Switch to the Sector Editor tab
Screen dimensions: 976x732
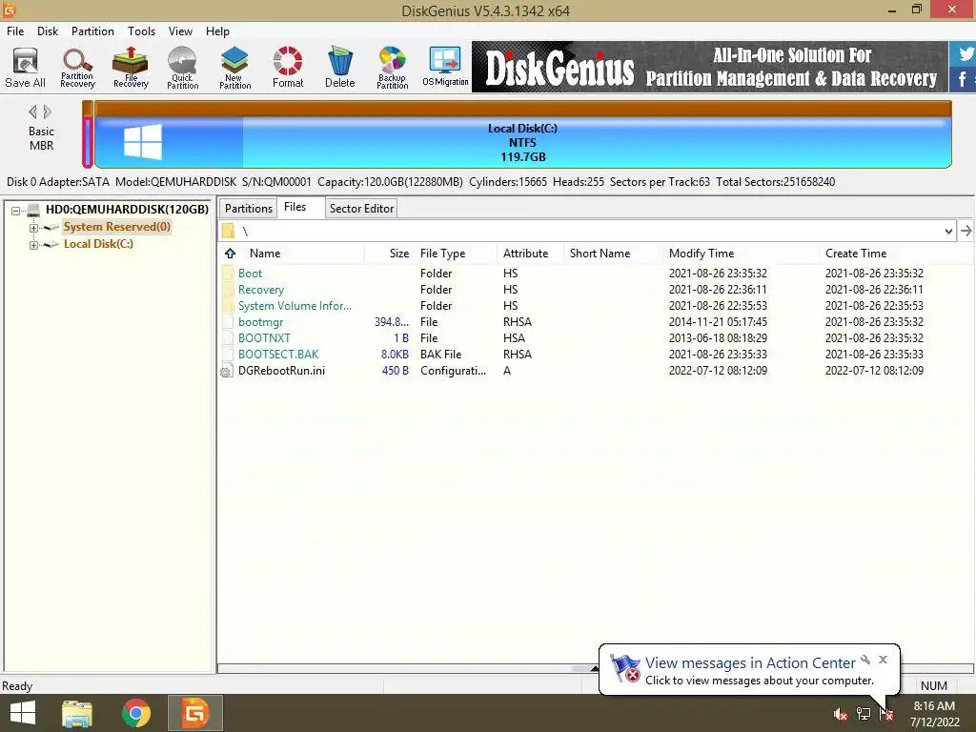[361, 209]
